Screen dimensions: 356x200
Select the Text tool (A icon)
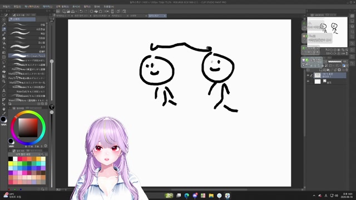4,90
